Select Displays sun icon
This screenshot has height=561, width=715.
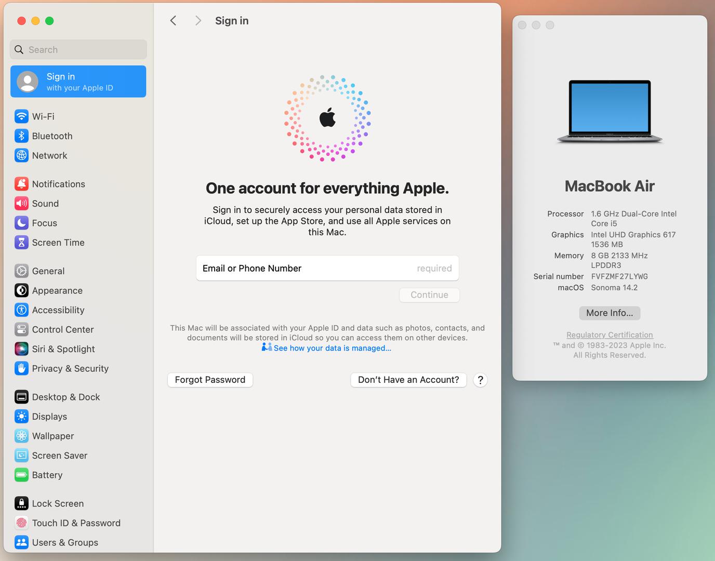(x=21, y=417)
